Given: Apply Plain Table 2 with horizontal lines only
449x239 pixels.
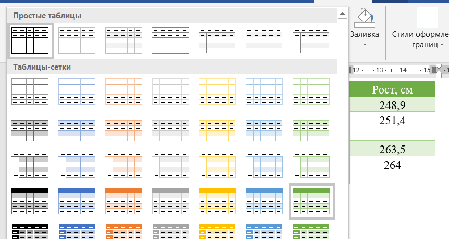Looking at the screenshot, I should pyautogui.click(x=170, y=40).
